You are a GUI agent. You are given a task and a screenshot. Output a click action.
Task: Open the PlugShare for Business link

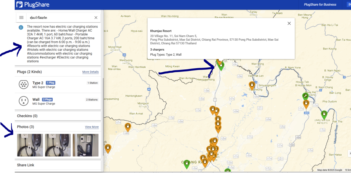pos(320,5)
